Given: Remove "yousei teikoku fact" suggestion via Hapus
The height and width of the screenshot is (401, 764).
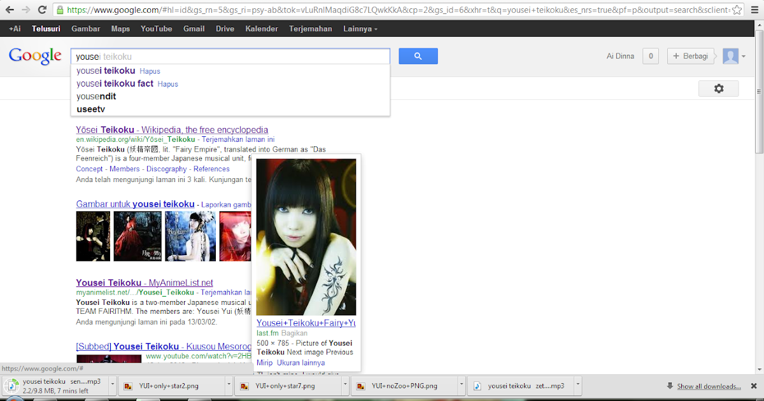Looking at the screenshot, I should [168, 84].
